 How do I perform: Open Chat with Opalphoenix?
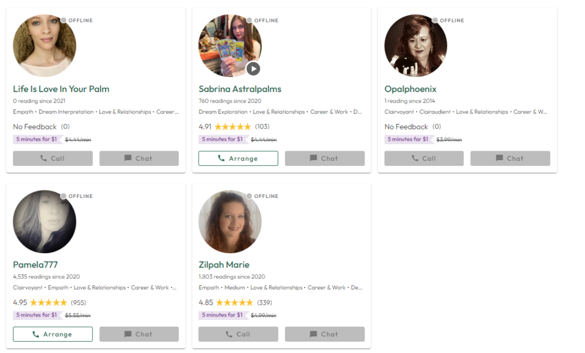pos(510,159)
